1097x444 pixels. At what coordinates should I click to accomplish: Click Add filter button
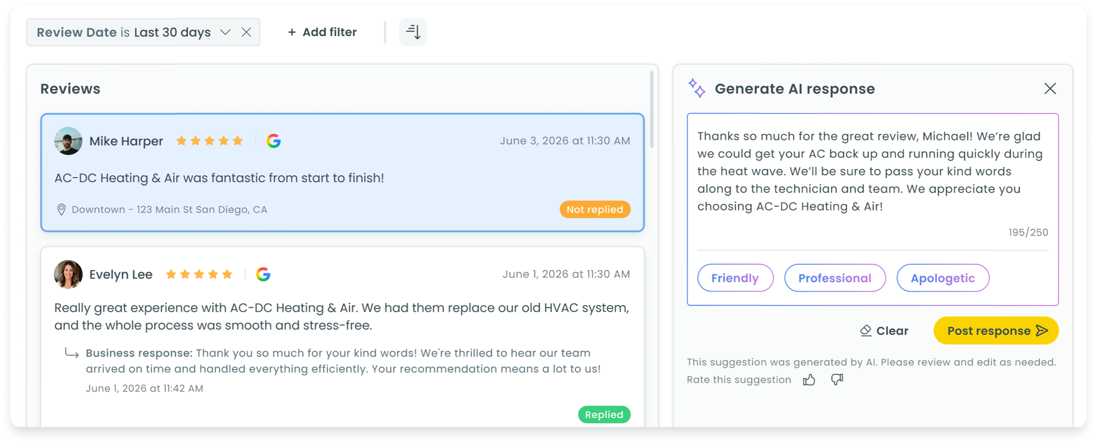[x=322, y=32]
